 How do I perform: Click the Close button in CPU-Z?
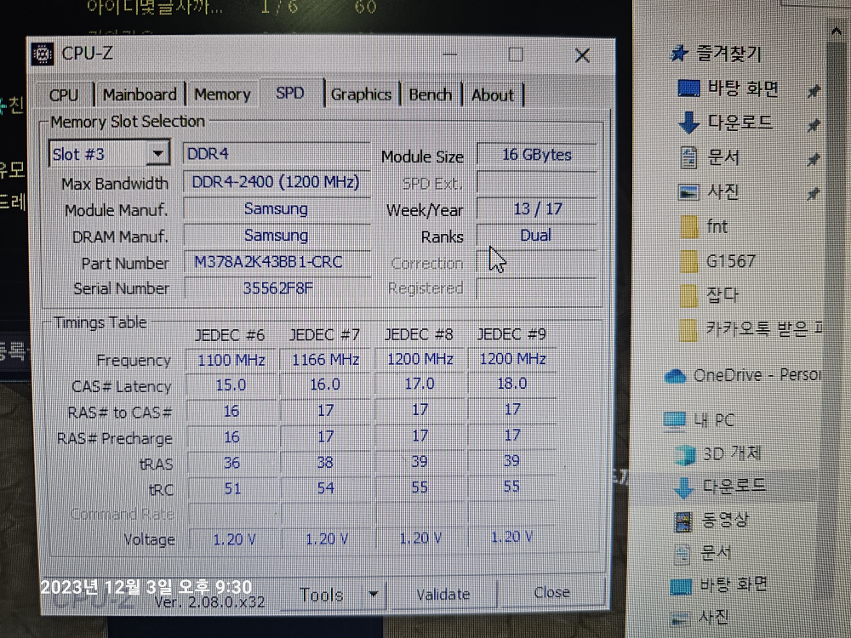pyautogui.click(x=551, y=592)
